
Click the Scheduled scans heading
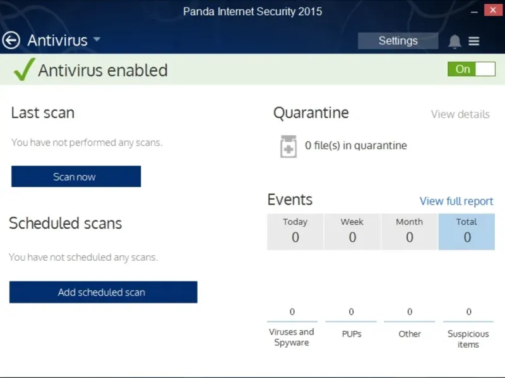(x=66, y=224)
